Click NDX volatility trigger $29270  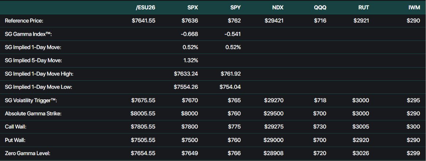[274, 100]
